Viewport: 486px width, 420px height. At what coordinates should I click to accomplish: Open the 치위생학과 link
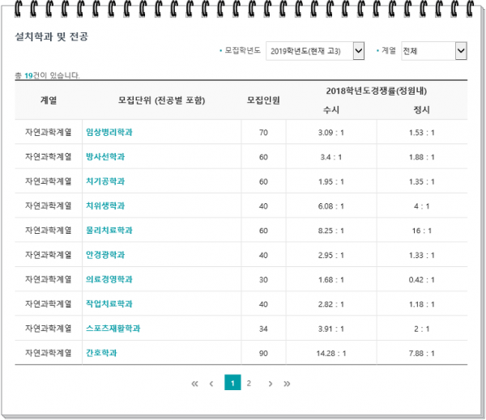point(105,206)
